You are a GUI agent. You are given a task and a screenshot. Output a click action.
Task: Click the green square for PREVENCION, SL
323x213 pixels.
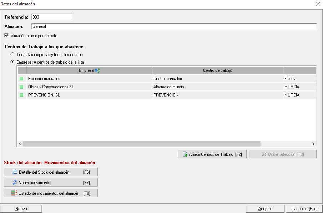(x=21, y=95)
